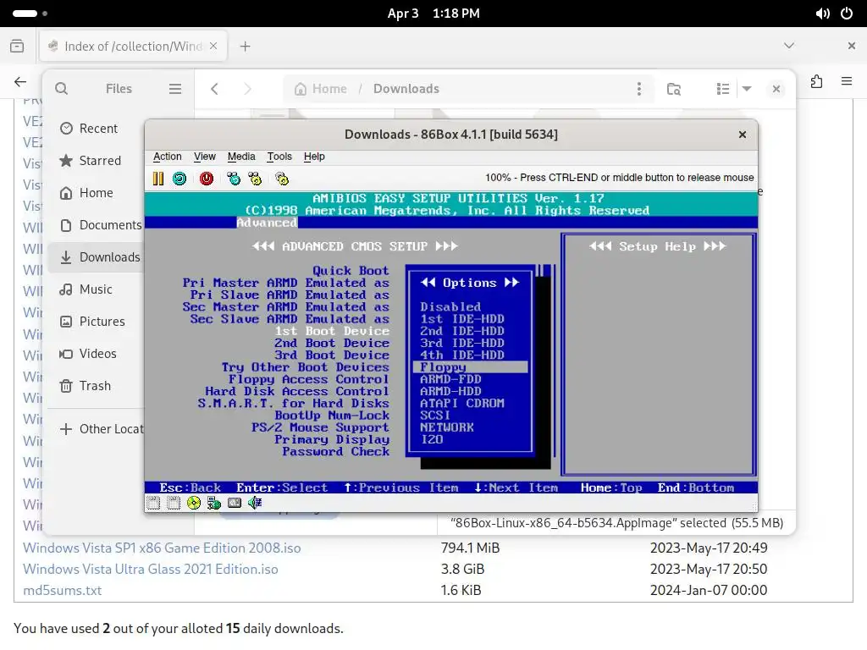
Task: Open 86Box Media menu
Action: [x=241, y=157]
